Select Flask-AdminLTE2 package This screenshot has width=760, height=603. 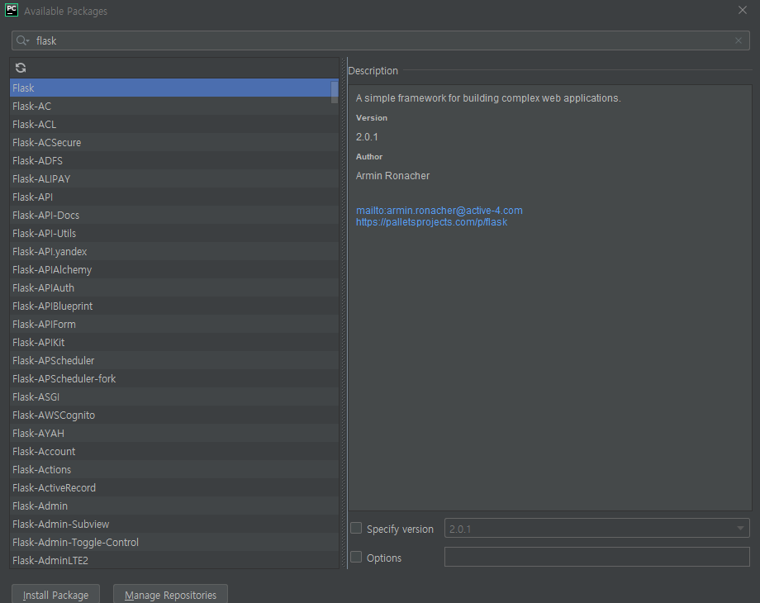coord(174,560)
